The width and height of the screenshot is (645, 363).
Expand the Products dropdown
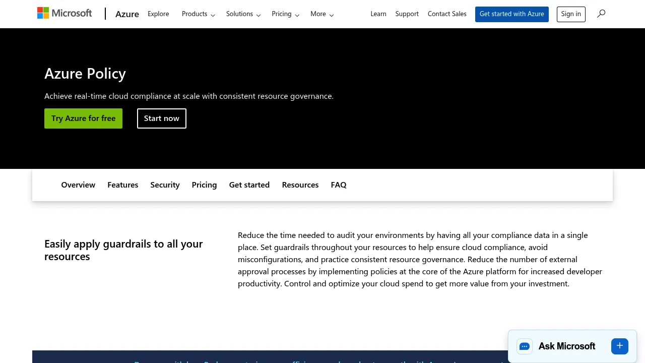[x=199, y=14]
